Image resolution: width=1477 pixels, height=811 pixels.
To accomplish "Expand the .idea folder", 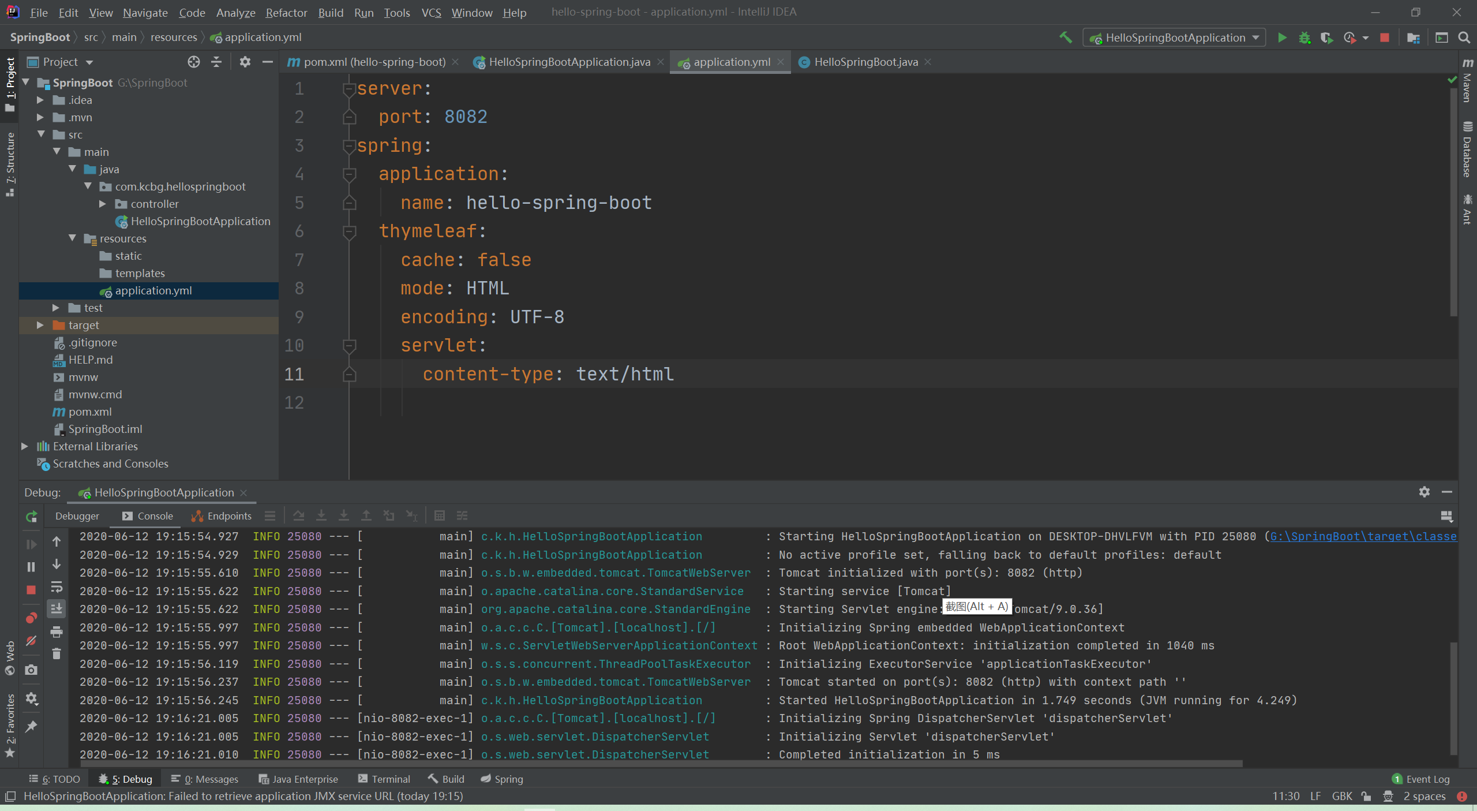I will click(x=40, y=100).
